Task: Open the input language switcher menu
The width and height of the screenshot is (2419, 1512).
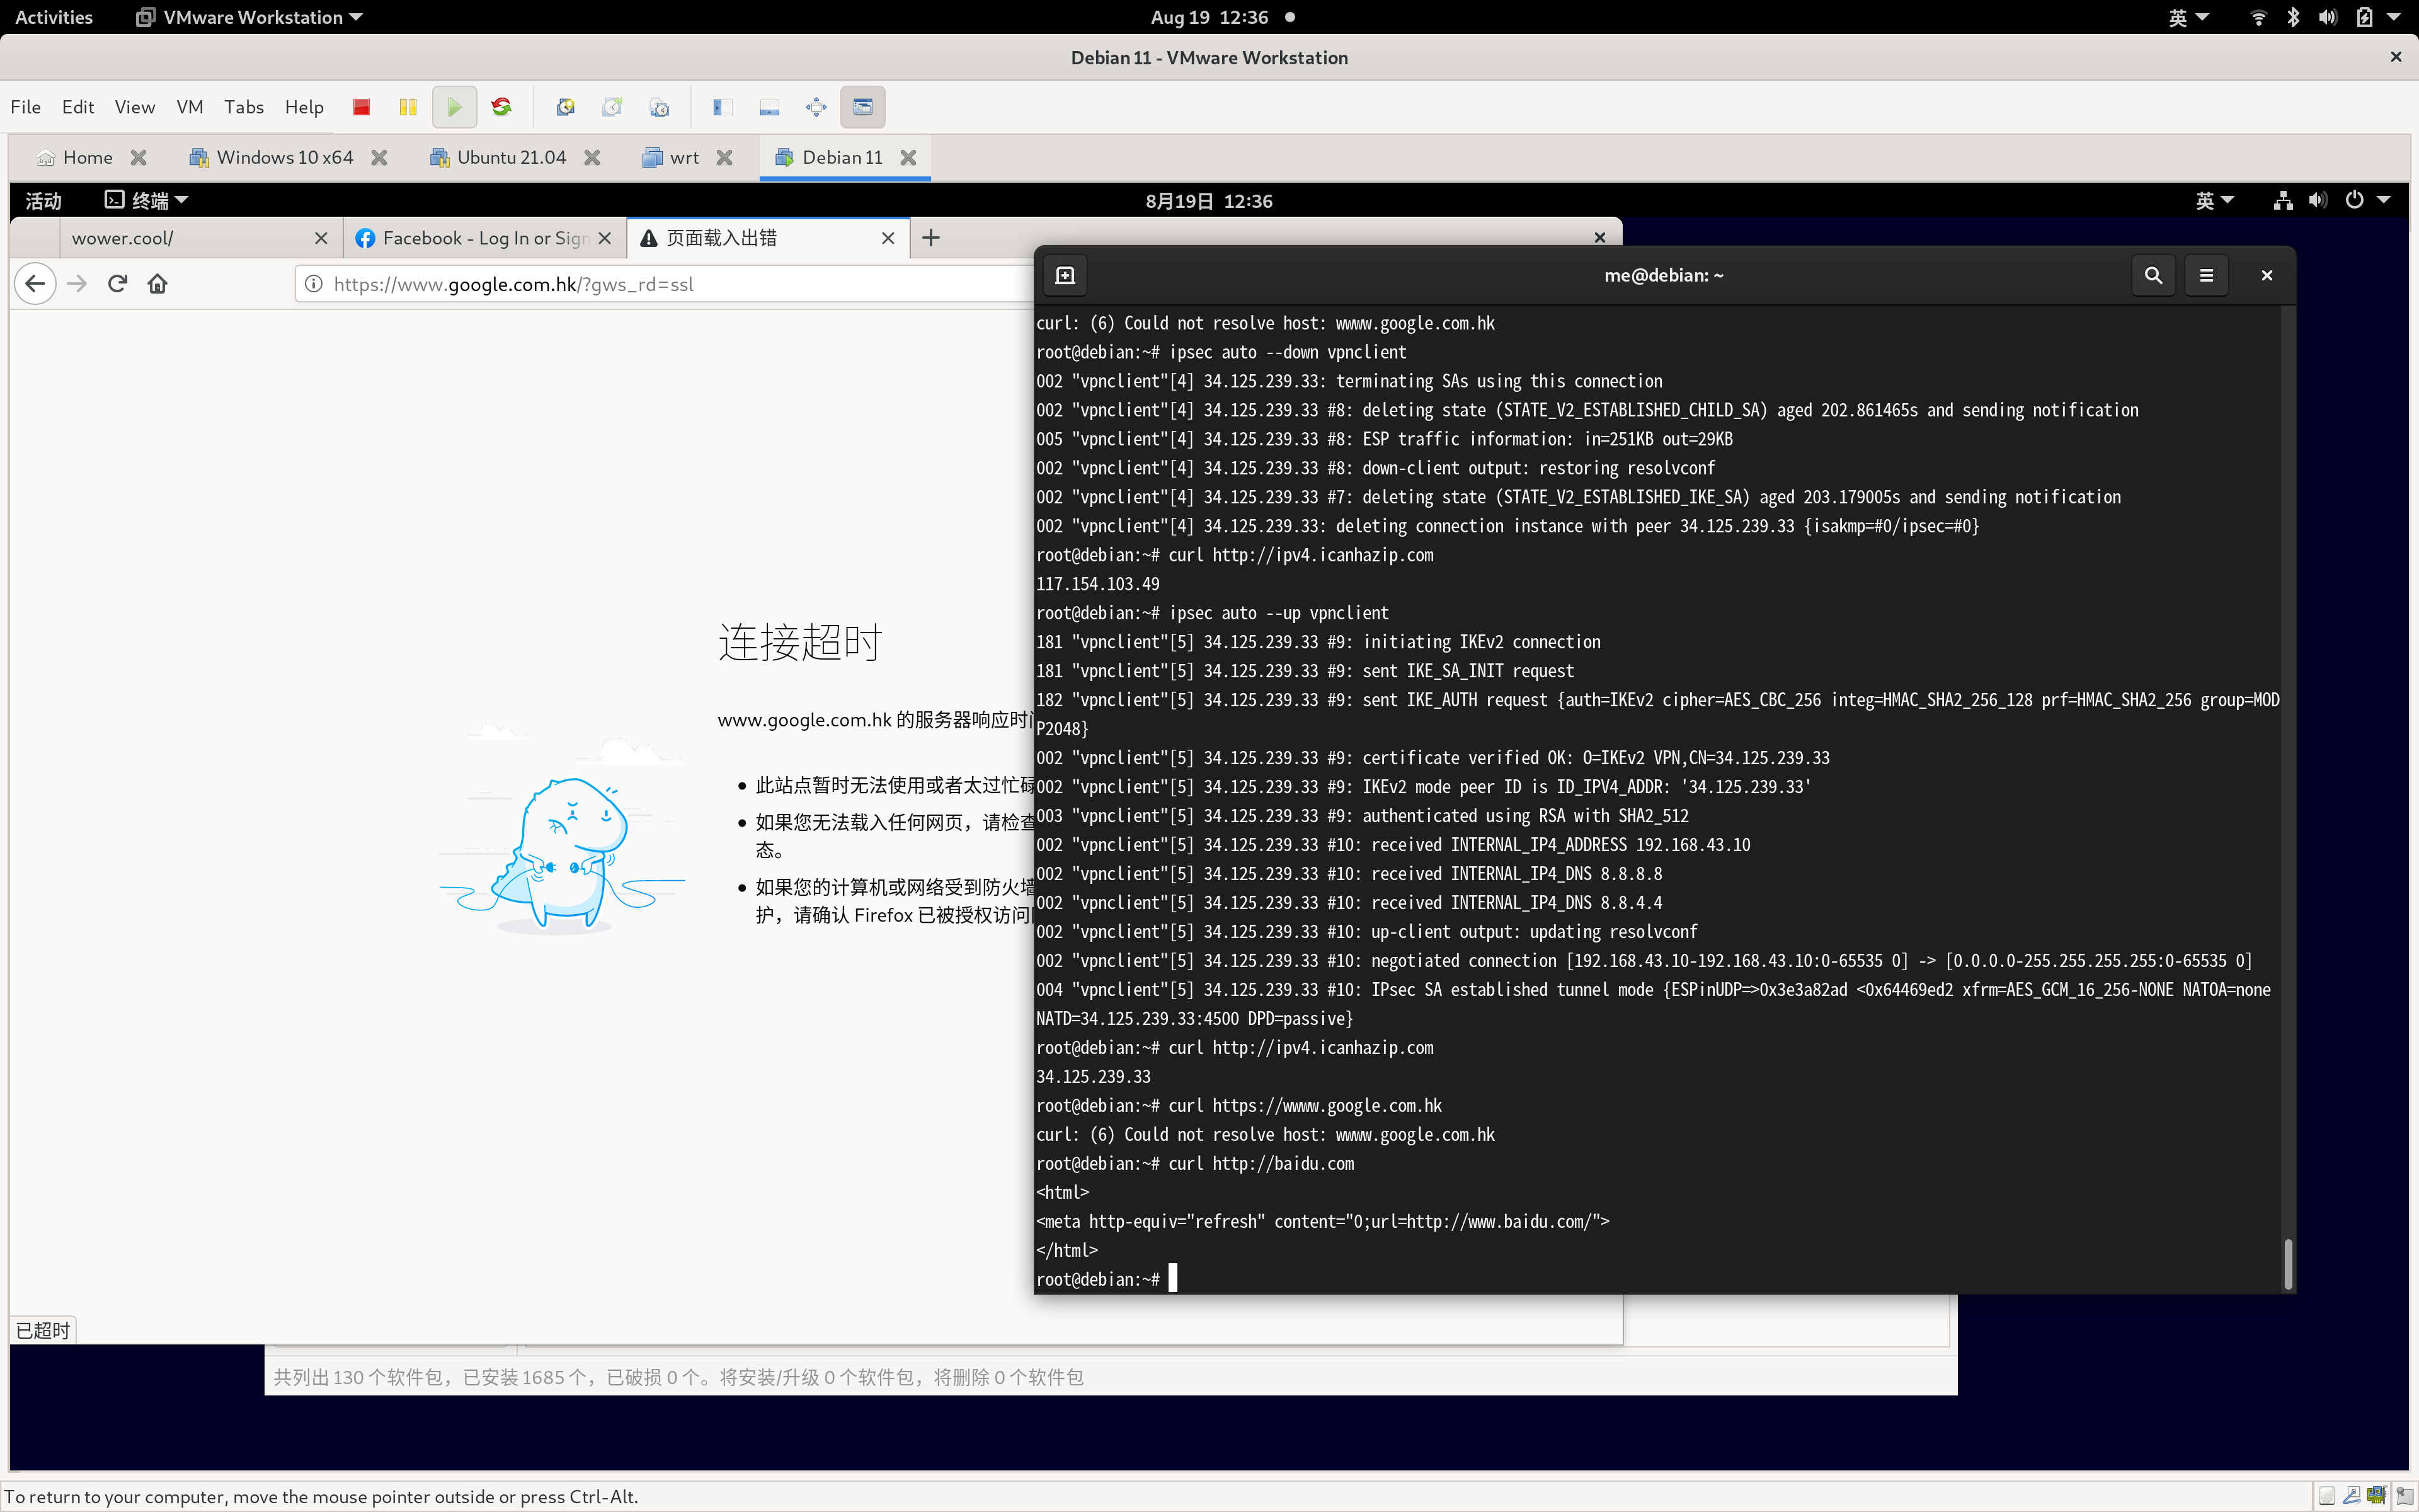Action: pyautogui.click(x=2213, y=200)
